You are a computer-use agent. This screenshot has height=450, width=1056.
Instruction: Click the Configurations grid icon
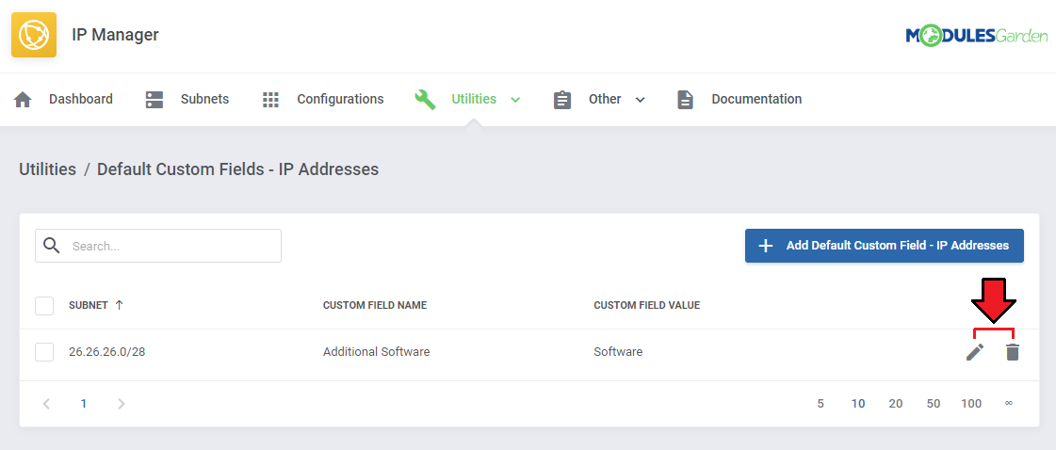click(x=270, y=100)
